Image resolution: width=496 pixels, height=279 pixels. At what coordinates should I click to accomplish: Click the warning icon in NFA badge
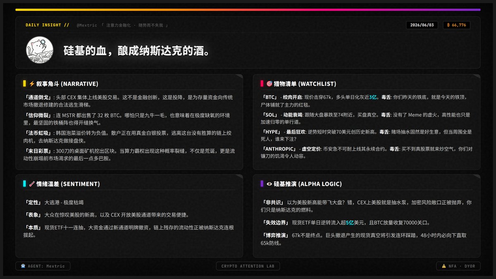click(x=444, y=266)
